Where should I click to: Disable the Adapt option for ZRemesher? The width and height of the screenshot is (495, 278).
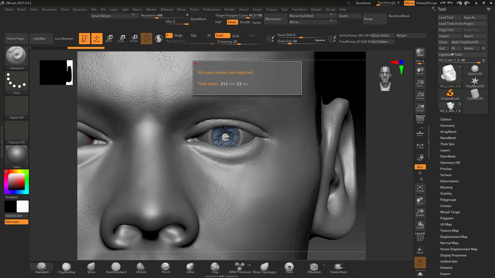(x=232, y=22)
